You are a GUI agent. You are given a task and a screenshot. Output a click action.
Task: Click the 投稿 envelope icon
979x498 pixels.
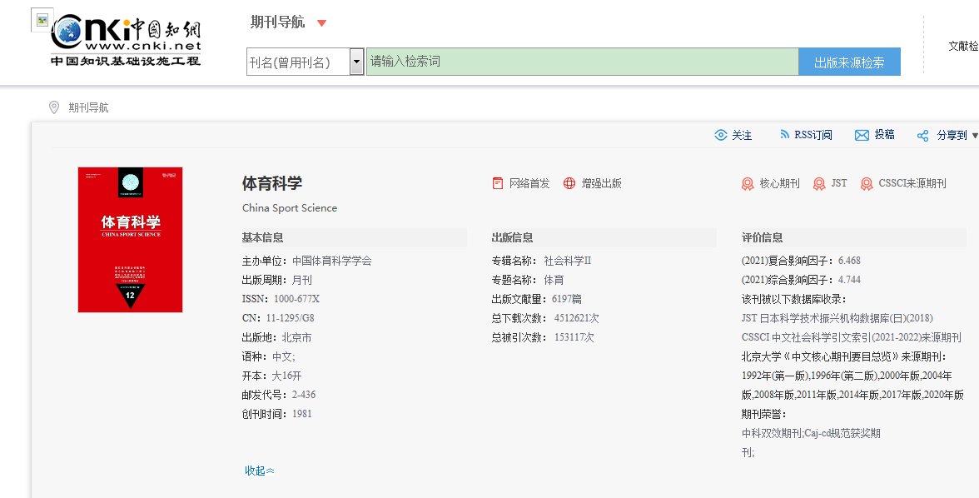click(x=862, y=135)
